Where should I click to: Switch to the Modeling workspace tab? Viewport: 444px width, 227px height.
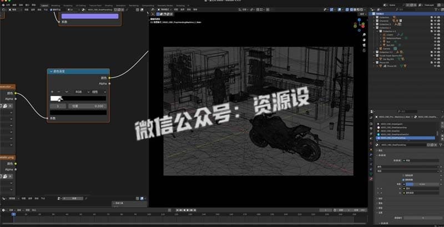pyautogui.click(x=56, y=6)
